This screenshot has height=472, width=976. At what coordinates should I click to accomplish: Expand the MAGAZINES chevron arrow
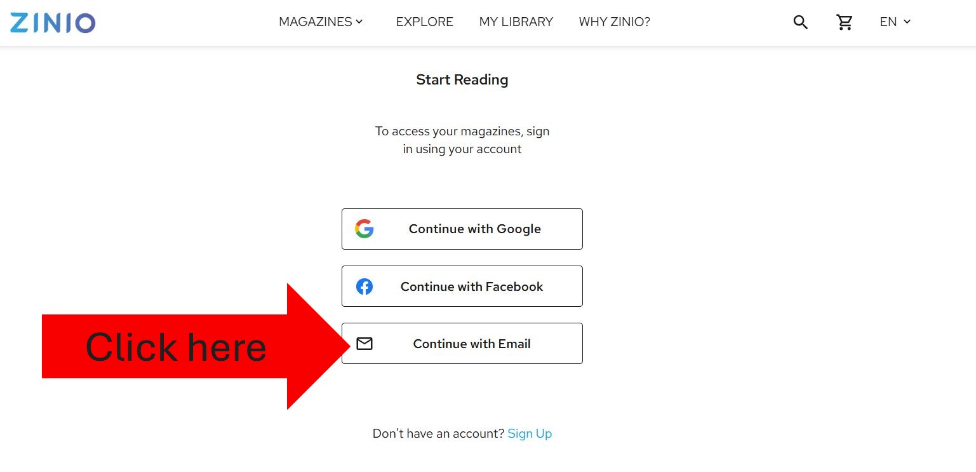(x=359, y=22)
